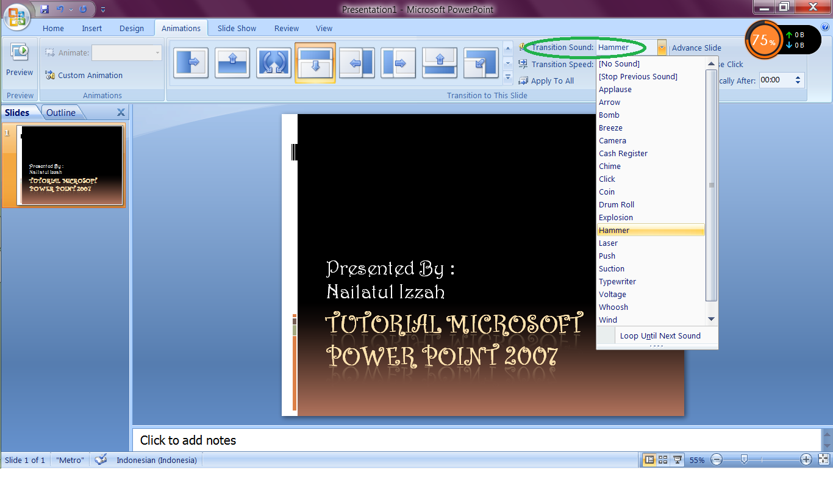This screenshot has height=477, width=833.
Task: Open the Customize Quick Access Toolbar dropdown
Action: point(102,10)
